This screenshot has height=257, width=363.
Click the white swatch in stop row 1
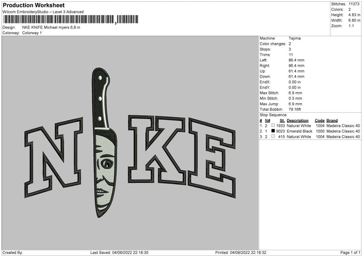[273, 125]
